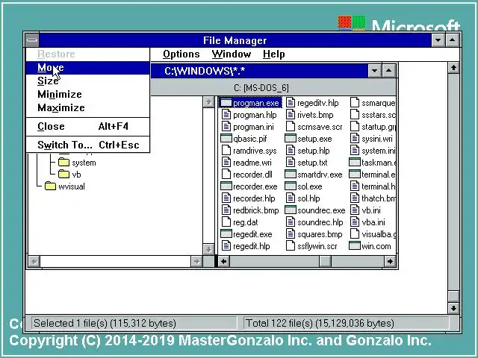Image resolution: width=478 pixels, height=358 pixels.
Task: Open the Window menu
Action: [x=232, y=54]
